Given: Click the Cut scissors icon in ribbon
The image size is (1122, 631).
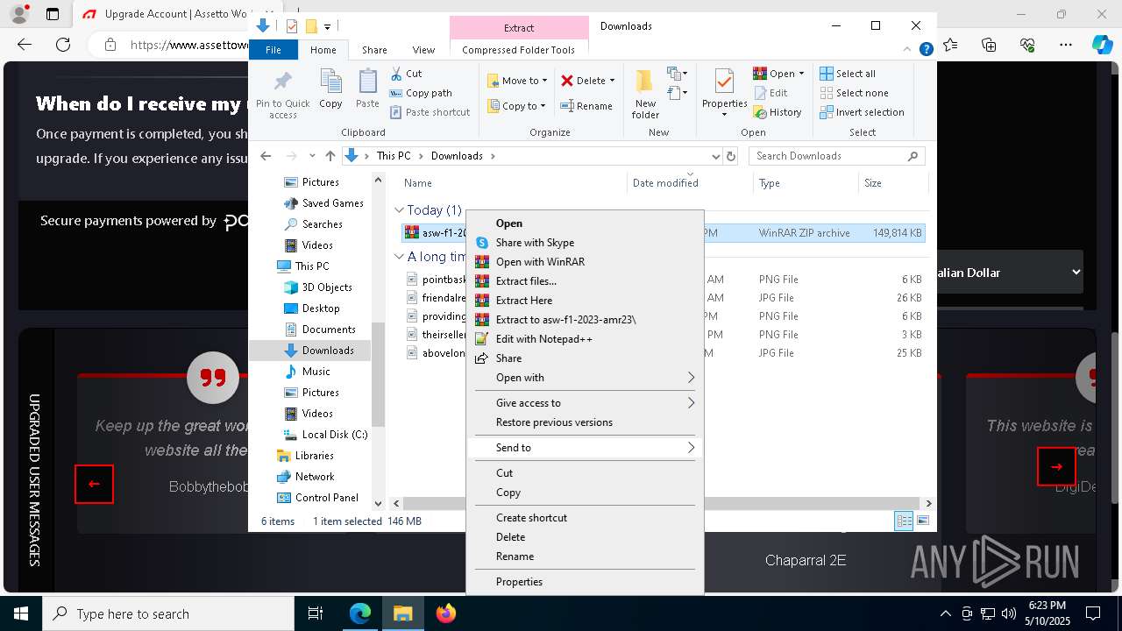Looking at the screenshot, I should click(x=396, y=74).
